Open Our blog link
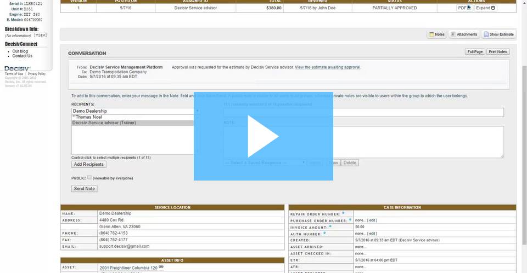 (x=20, y=51)
